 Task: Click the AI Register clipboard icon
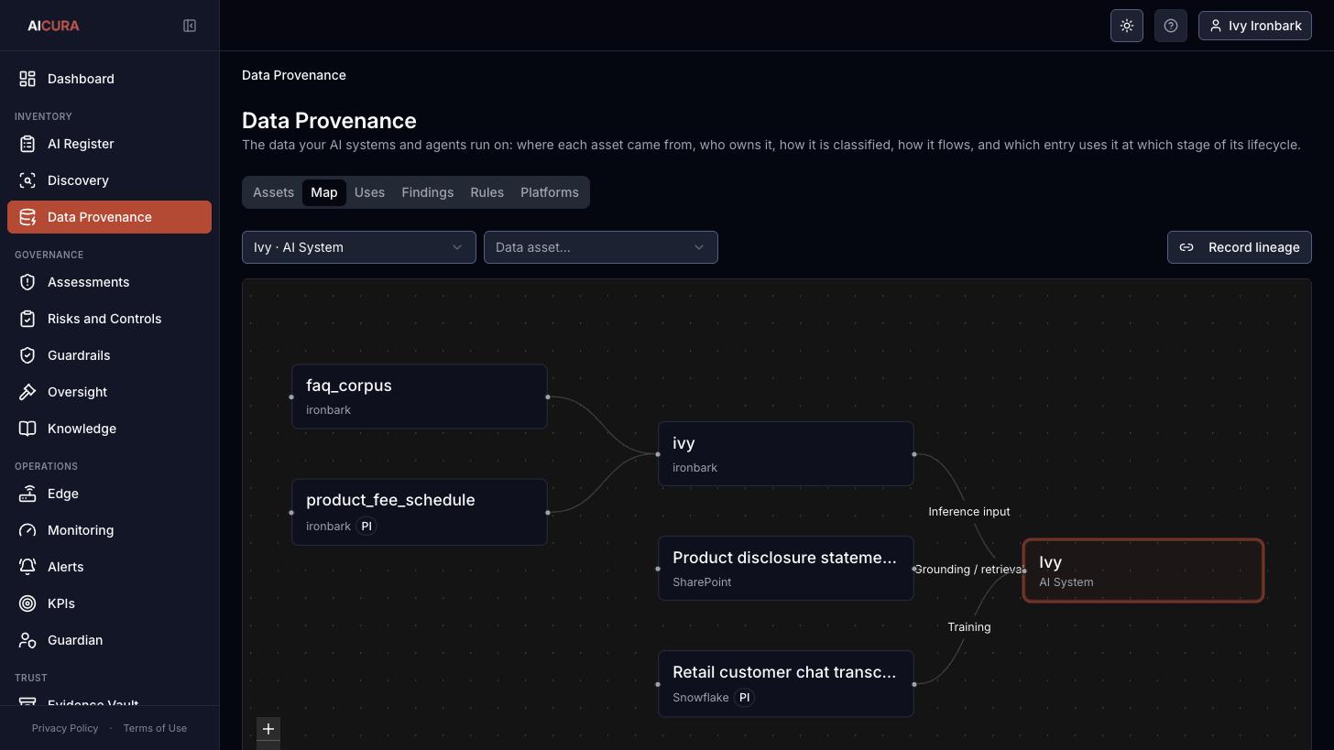pyautogui.click(x=27, y=144)
